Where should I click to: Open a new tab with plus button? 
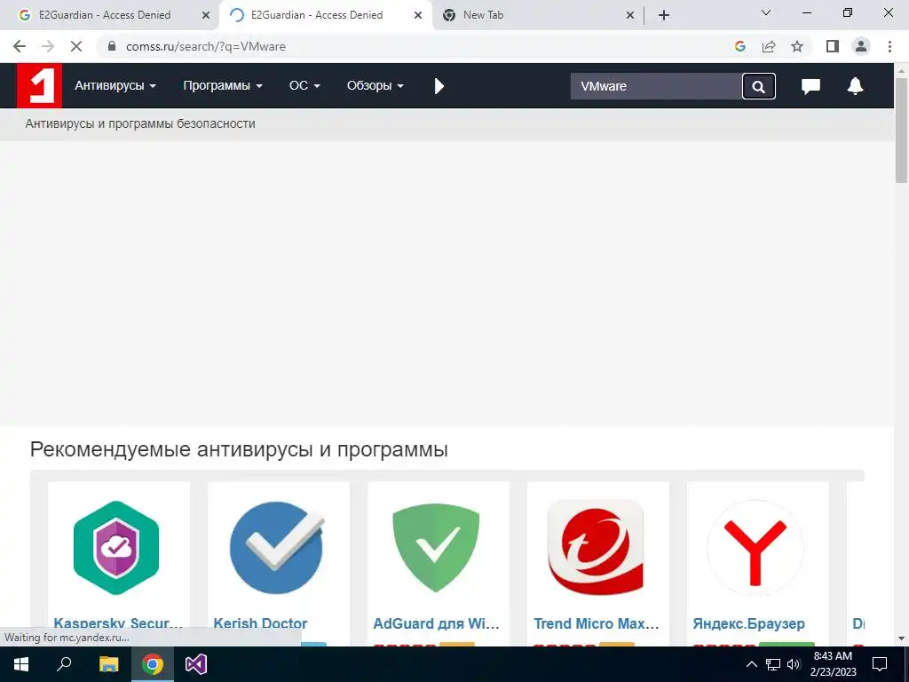(x=664, y=15)
